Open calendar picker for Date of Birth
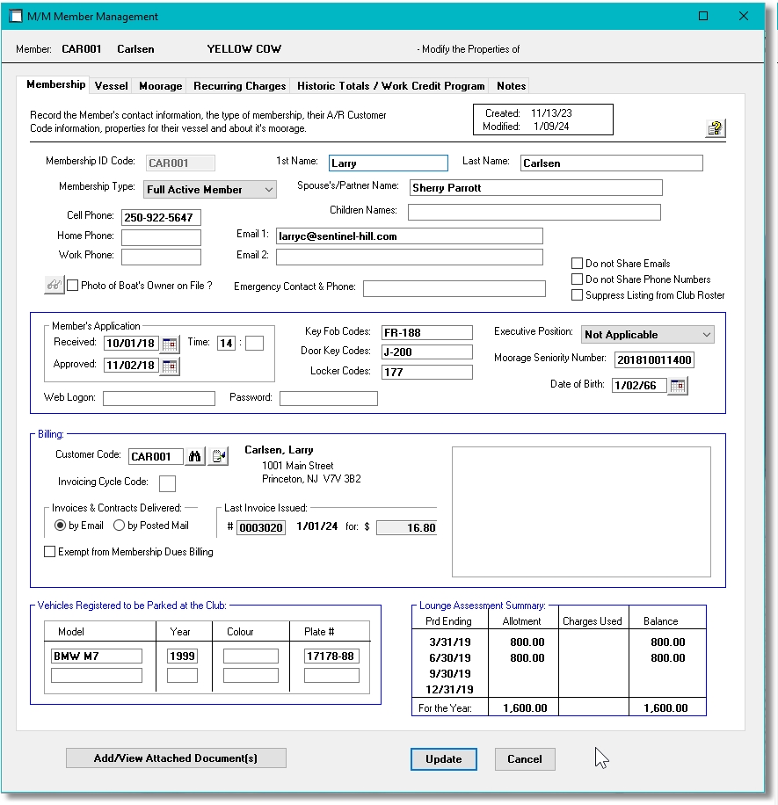This screenshot has height=805, width=778. (x=678, y=386)
